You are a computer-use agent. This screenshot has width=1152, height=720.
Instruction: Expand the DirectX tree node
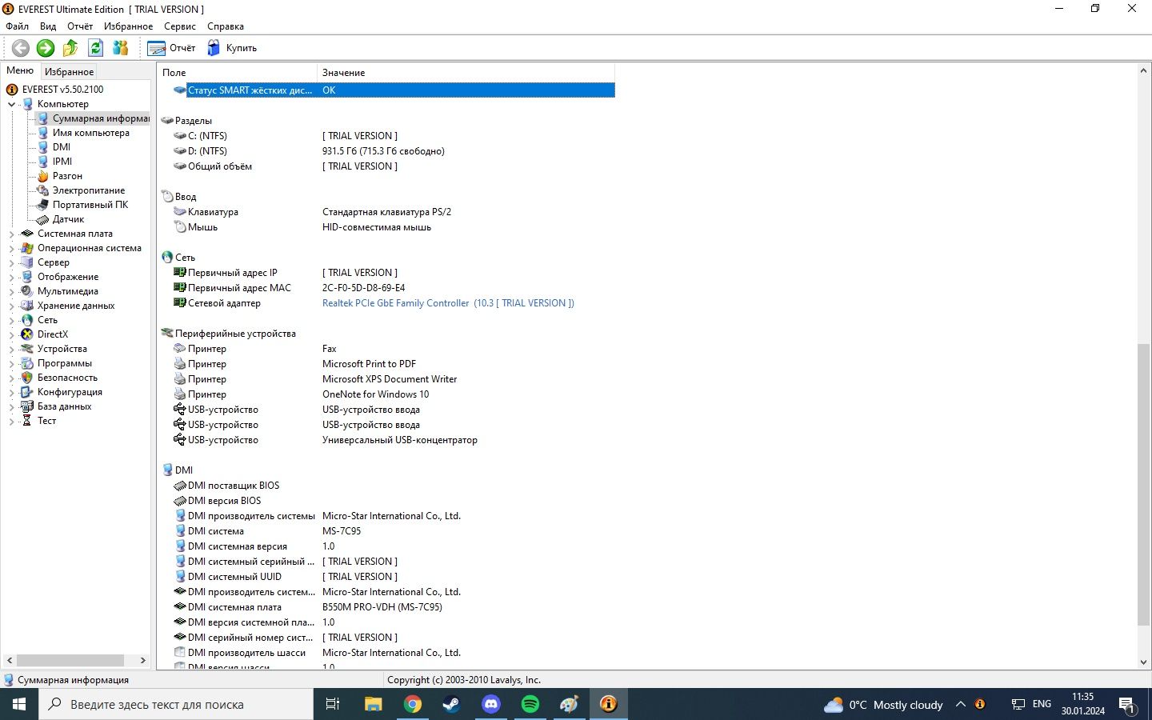11,334
